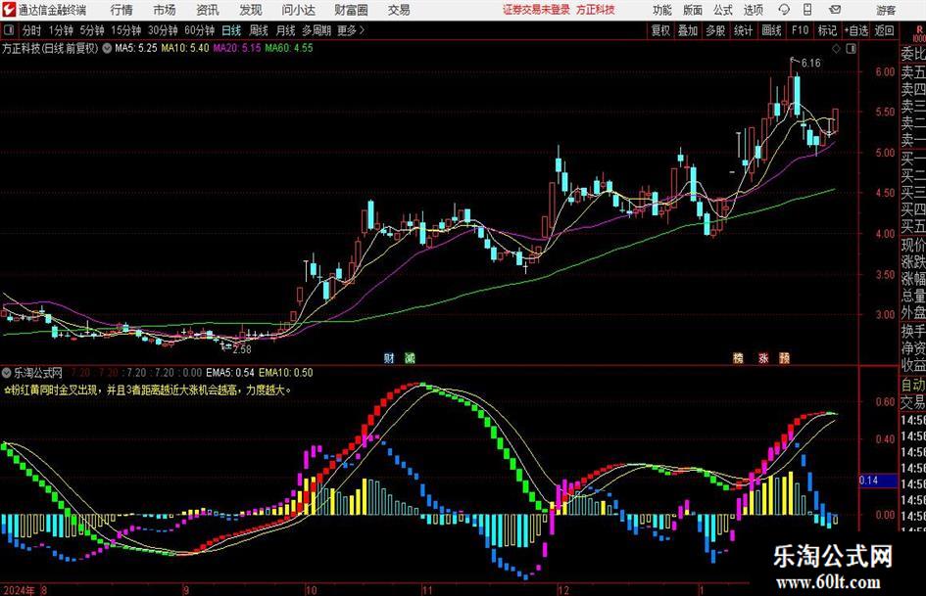This screenshot has width=926, height=596.
Task: Open the 行情 menu
Action: (122, 10)
